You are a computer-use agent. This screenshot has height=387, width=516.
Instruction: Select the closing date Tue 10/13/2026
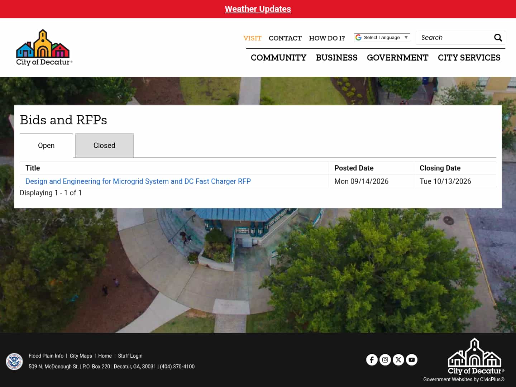[x=445, y=181]
